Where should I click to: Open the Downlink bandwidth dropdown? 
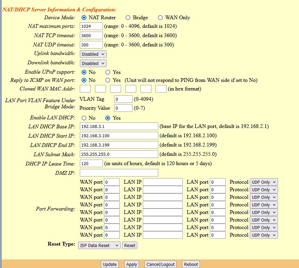click(93, 63)
